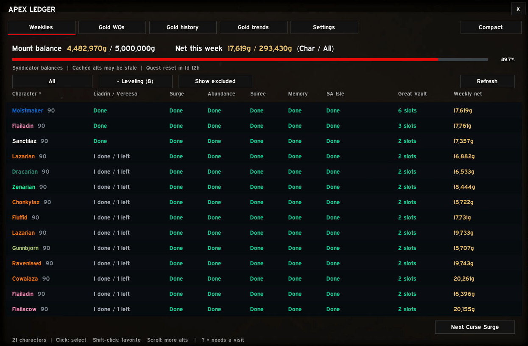Close the Apex Ledger window

(x=518, y=9)
